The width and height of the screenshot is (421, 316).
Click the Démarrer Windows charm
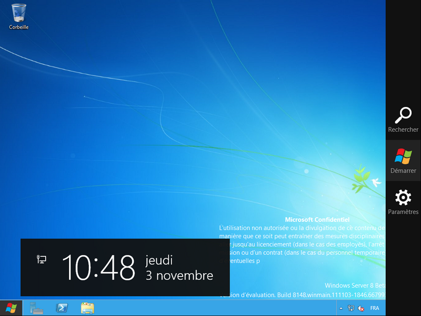(403, 161)
